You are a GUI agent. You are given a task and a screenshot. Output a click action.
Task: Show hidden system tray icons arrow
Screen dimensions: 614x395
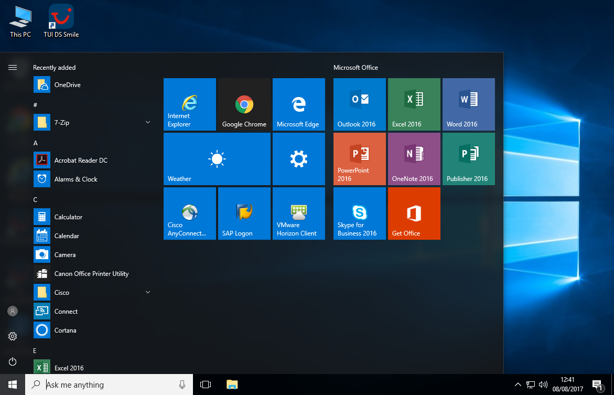pos(518,385)
